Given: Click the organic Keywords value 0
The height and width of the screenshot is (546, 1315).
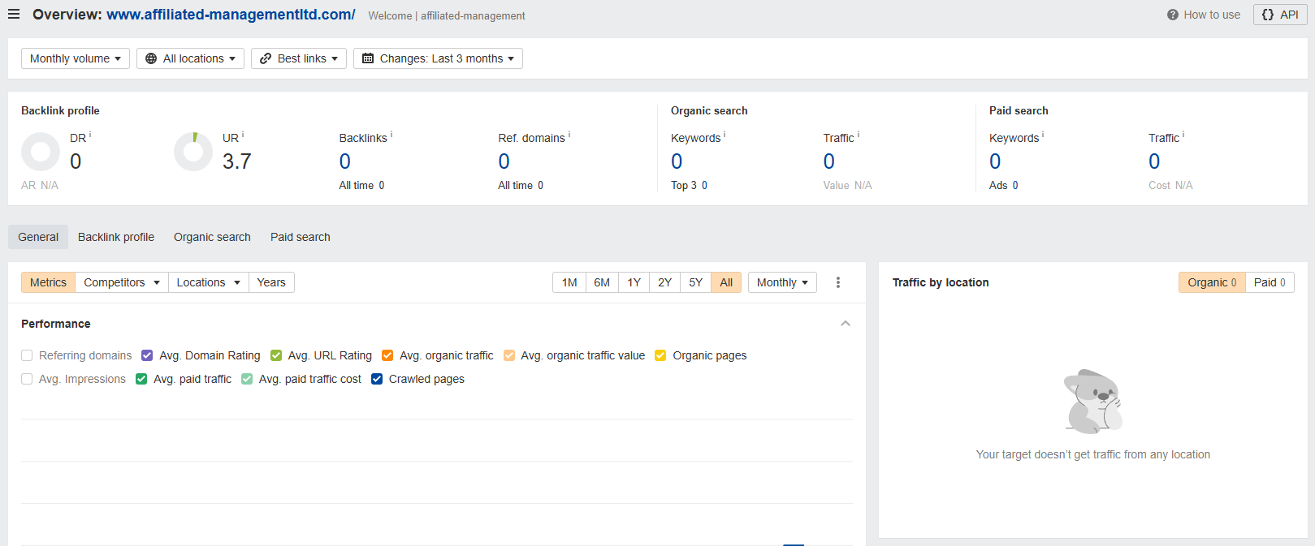Looking at the screenshot, I should (677, 161).
